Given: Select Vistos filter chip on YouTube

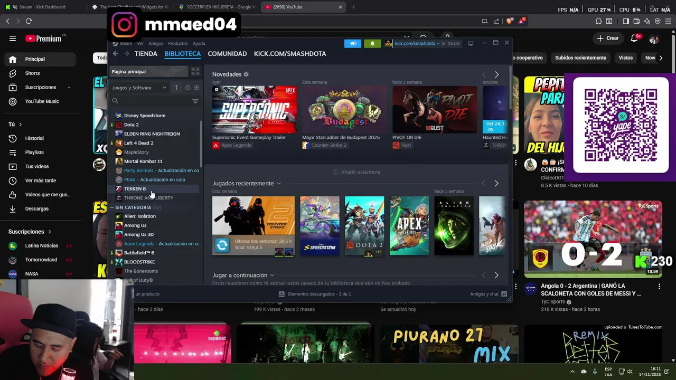Looking at the screenshot, I should pos(625,58).
